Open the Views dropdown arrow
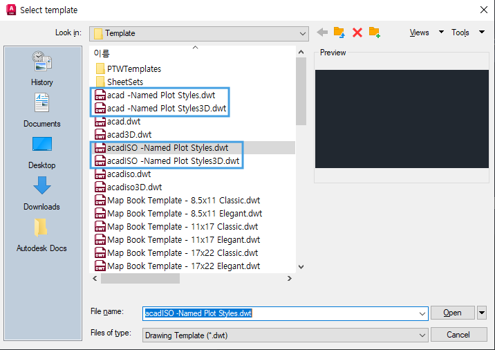The image size is (495, 350). pyautogui.click(x=441, y=32)
